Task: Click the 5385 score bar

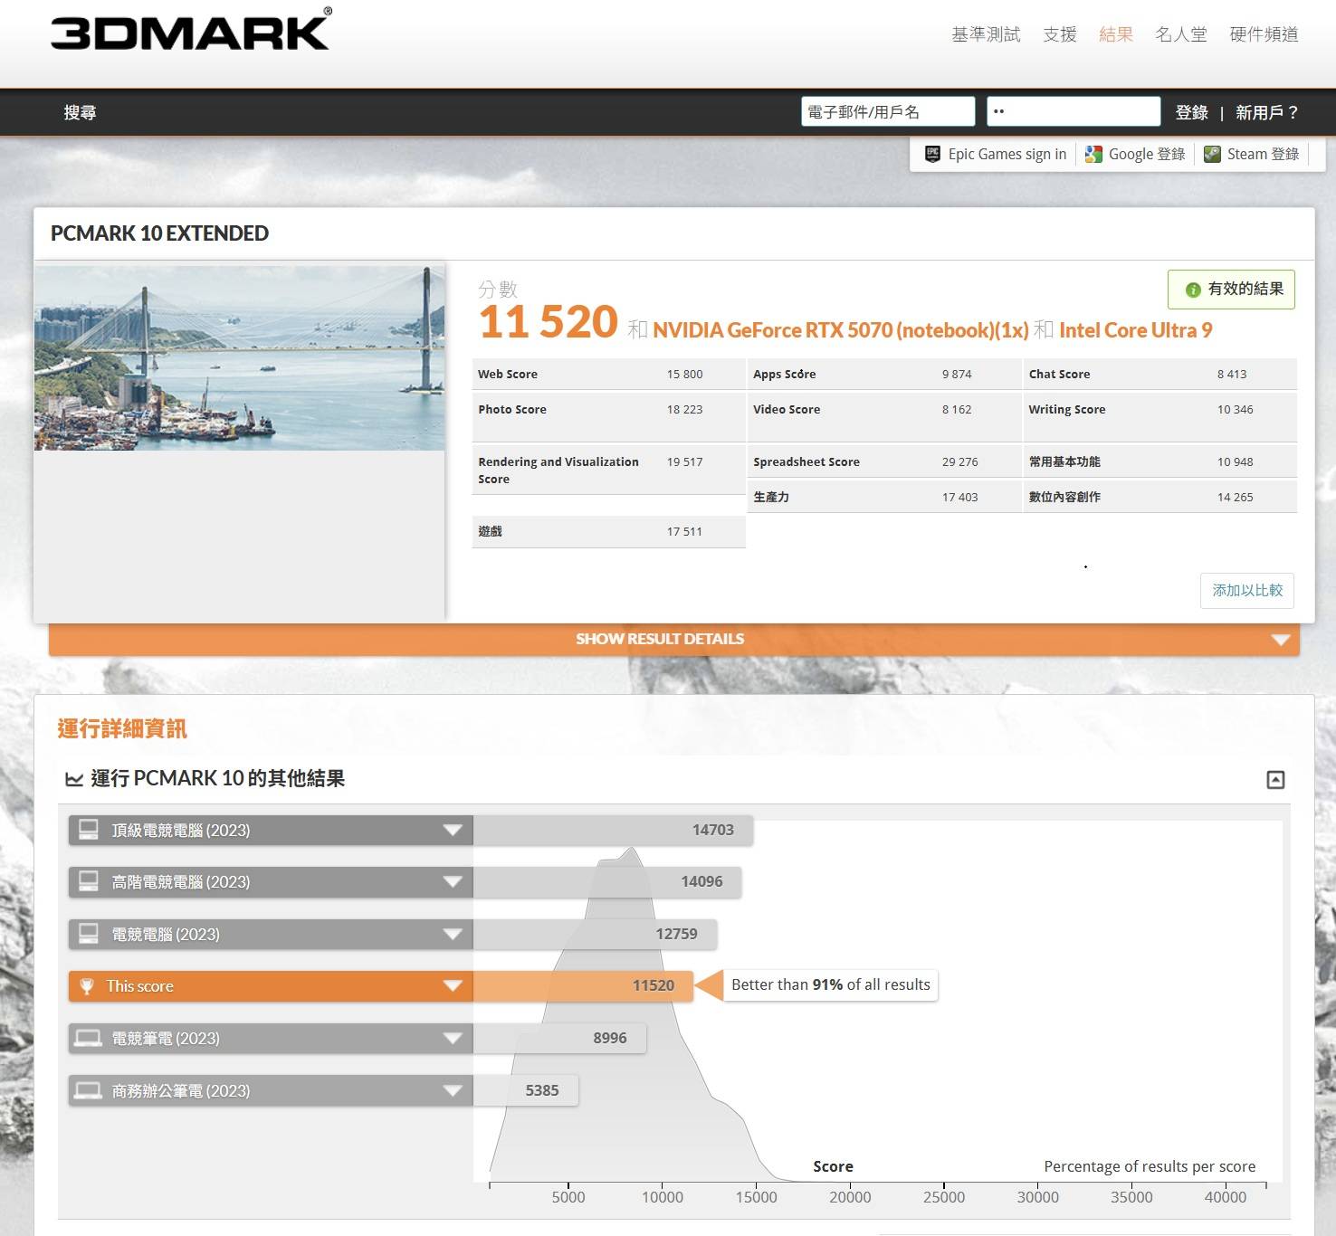Action: [526, 1090]
